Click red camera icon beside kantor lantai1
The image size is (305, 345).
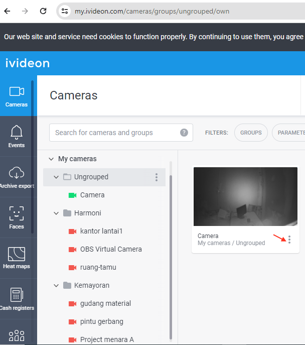click(x=72, y=231)
